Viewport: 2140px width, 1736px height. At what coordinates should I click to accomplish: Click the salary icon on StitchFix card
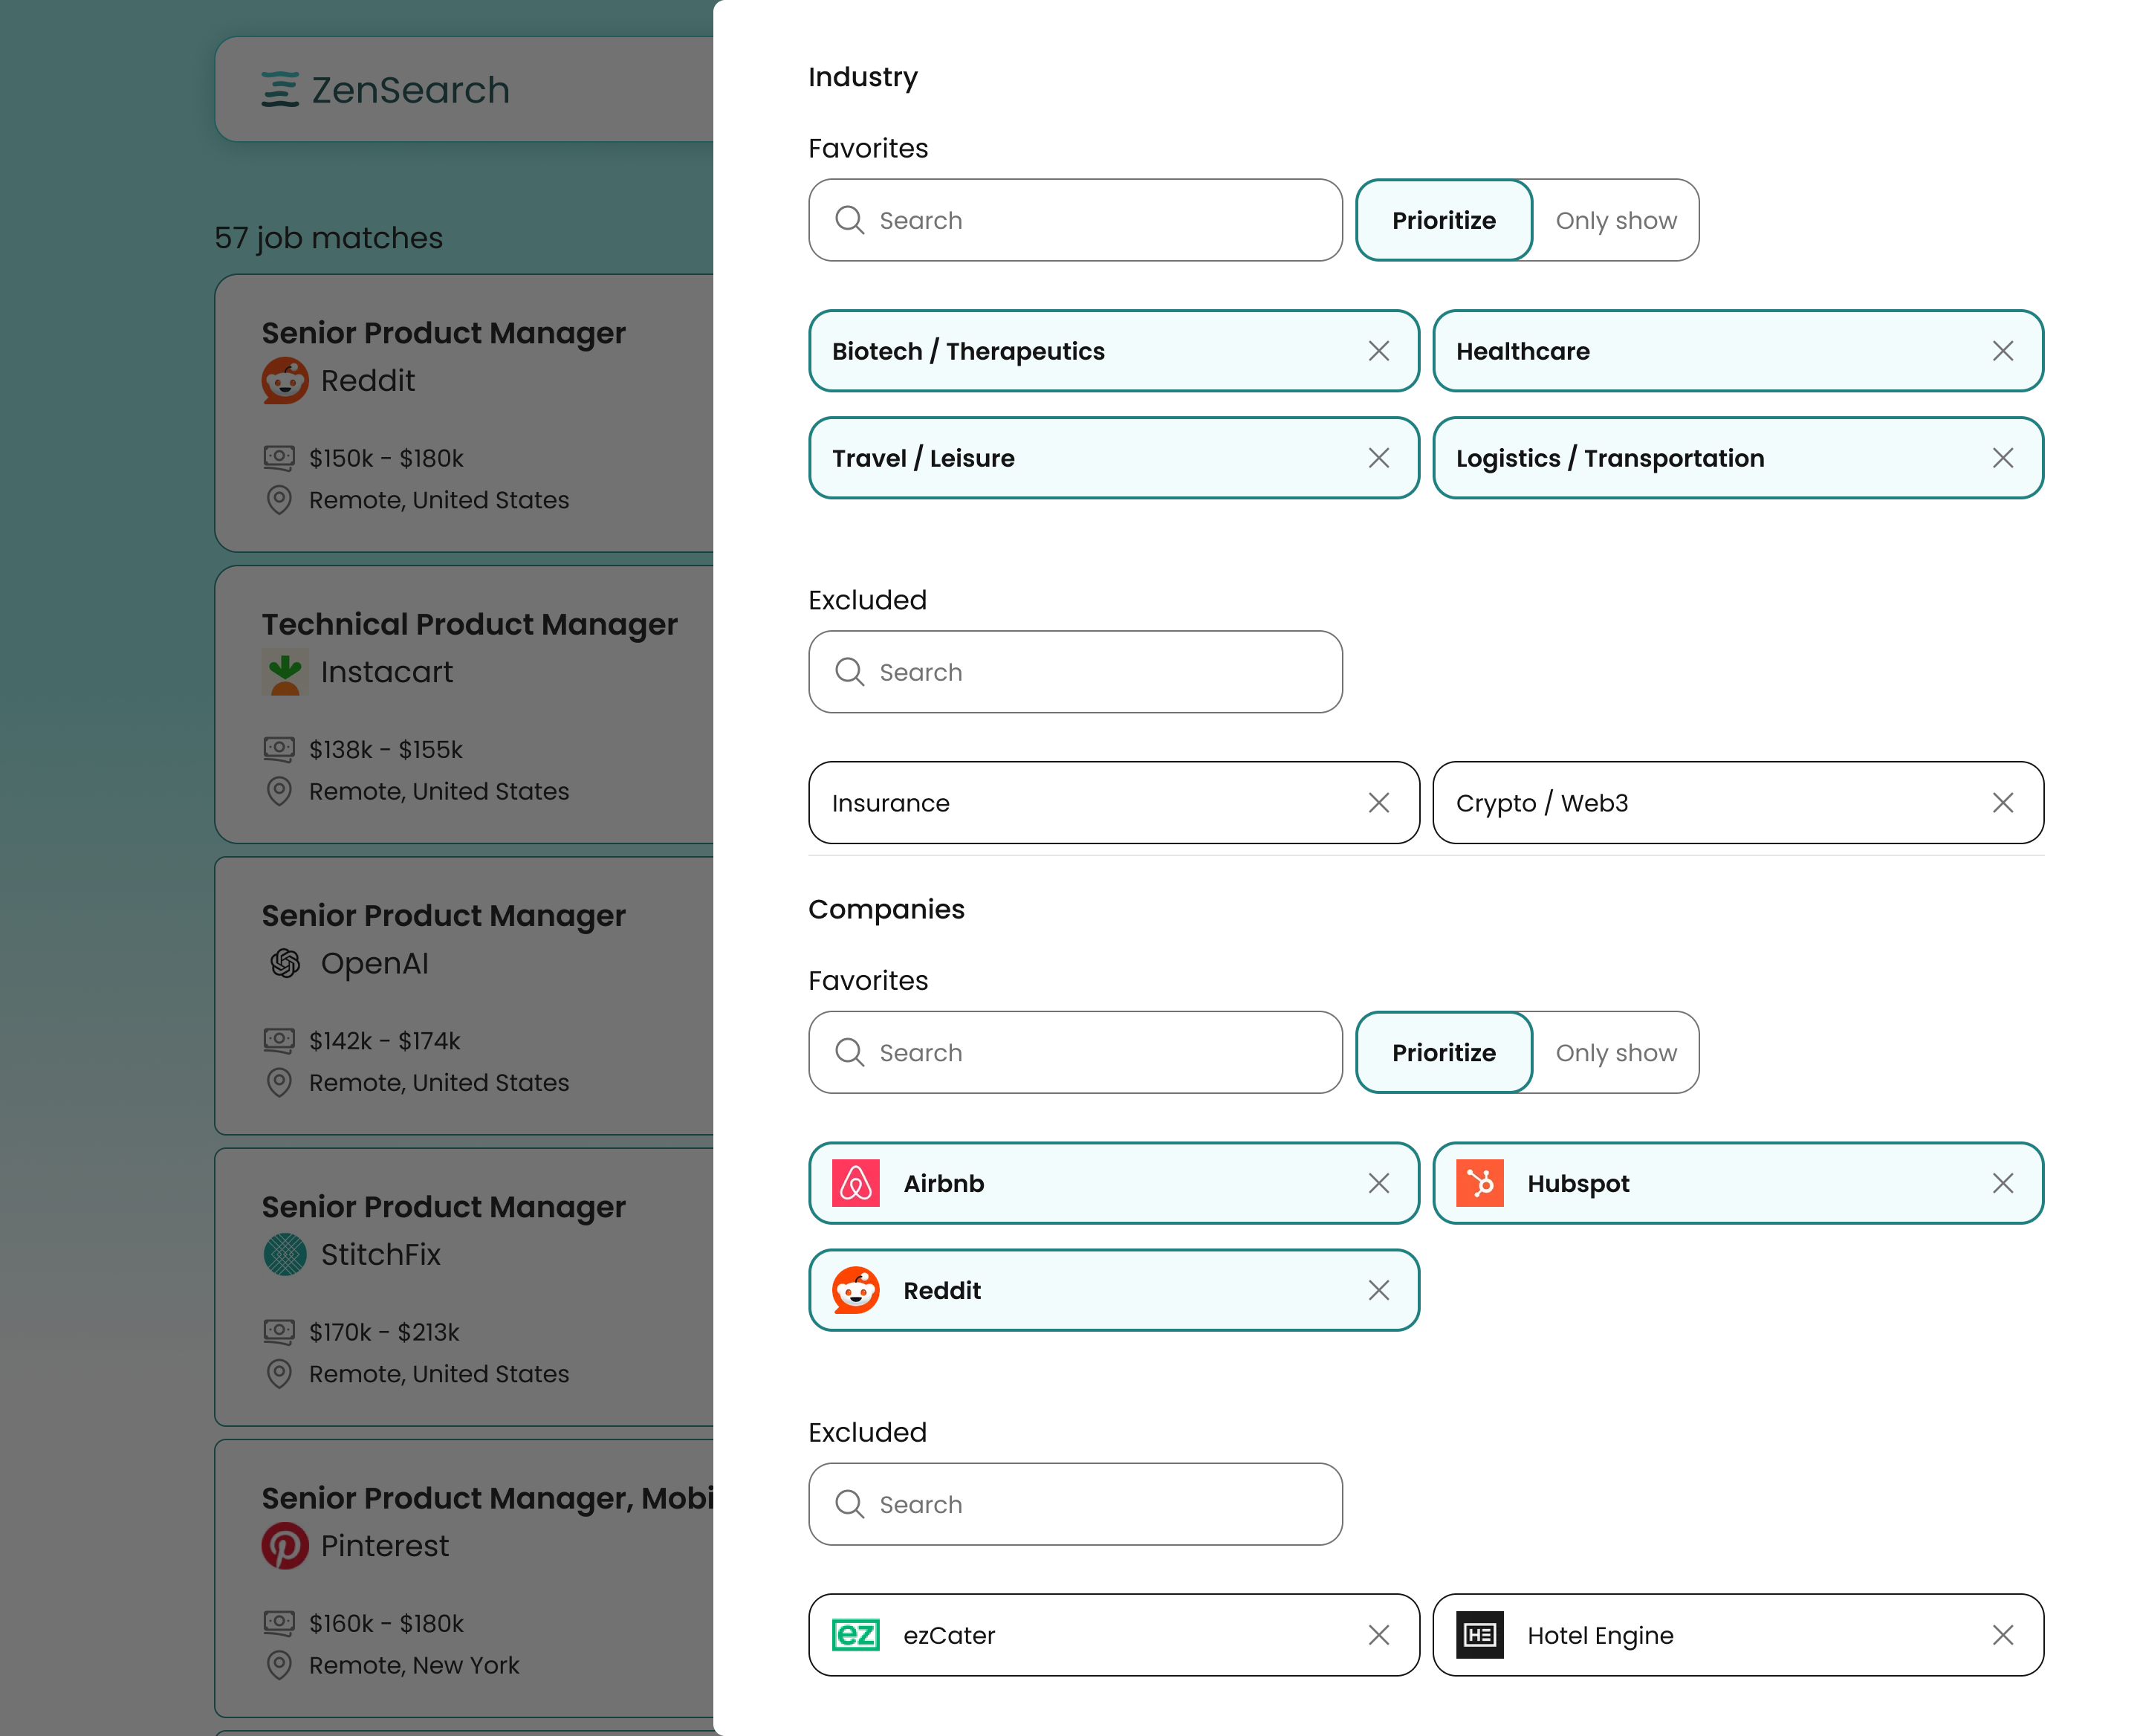coord(279,1332)
